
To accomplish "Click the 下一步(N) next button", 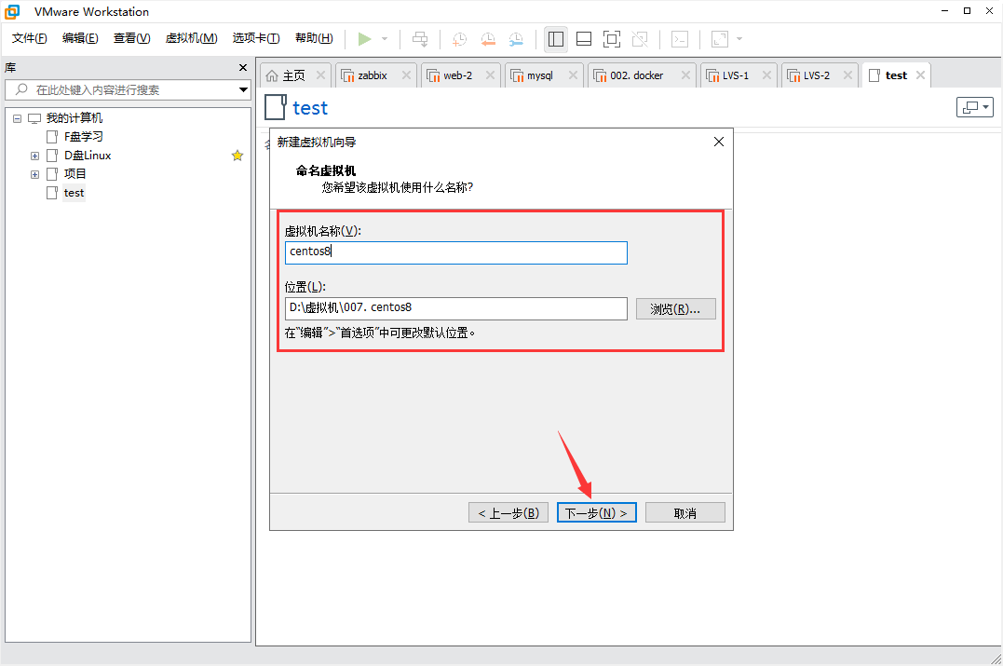I will point(596,512).
